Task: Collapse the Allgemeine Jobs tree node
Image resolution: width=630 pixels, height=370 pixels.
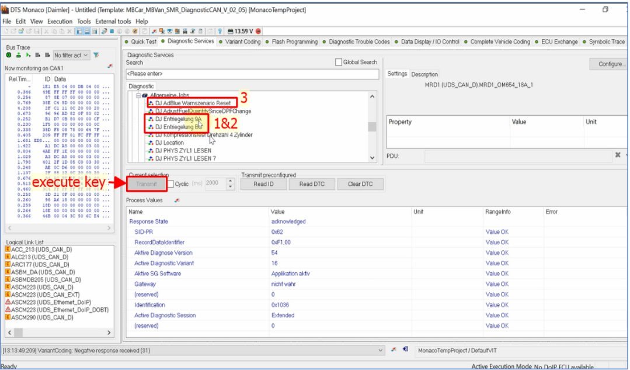Action: click(x=138, y=95)
